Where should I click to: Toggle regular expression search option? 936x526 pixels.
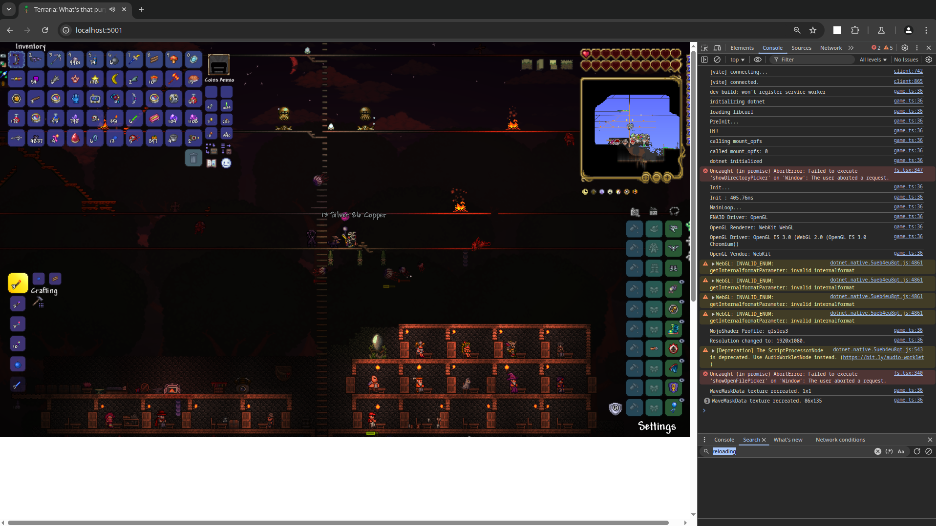889,451
